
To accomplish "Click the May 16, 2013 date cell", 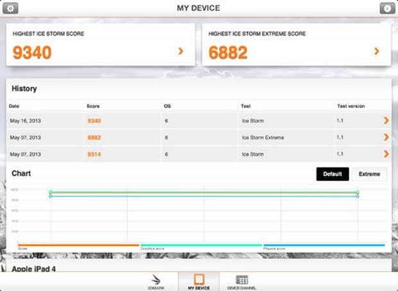I will click(x=26, y=121).
